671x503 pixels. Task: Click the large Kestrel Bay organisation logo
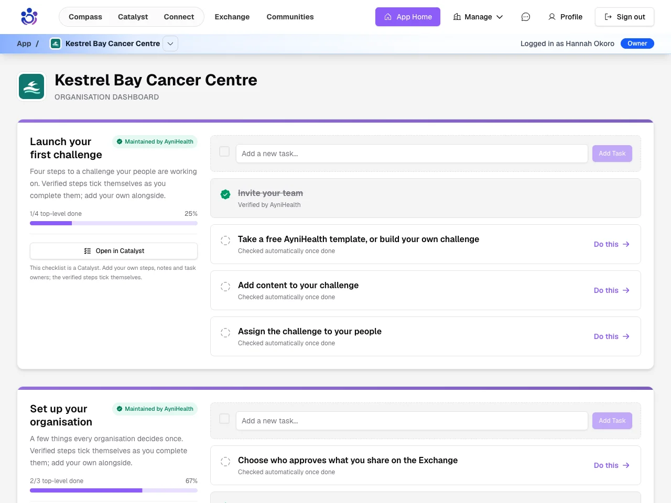click(x=31, y=86)
